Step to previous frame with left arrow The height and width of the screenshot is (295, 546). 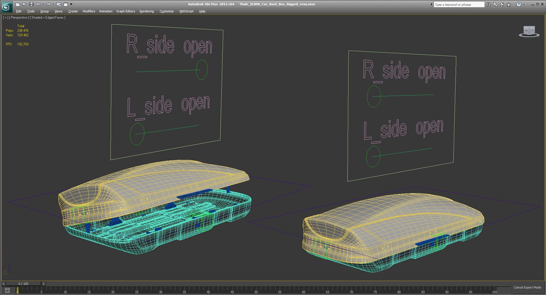(x=3, y=284)
